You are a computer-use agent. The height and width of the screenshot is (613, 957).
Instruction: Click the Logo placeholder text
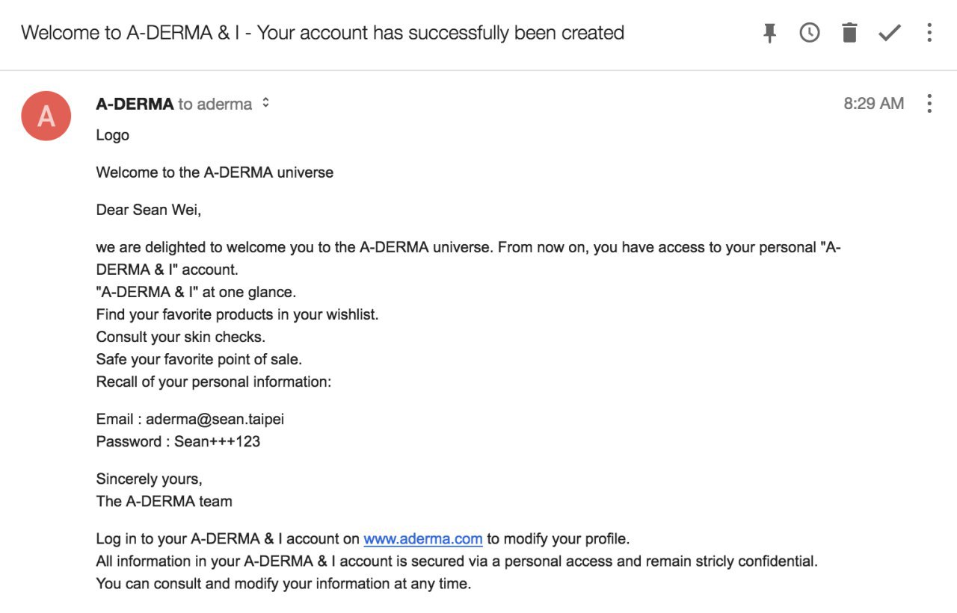113,135
